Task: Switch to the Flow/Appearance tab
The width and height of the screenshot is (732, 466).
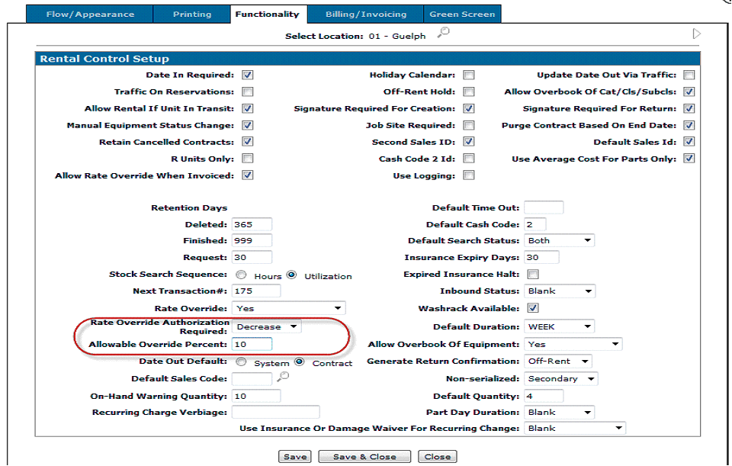Action: click(90, 14)
